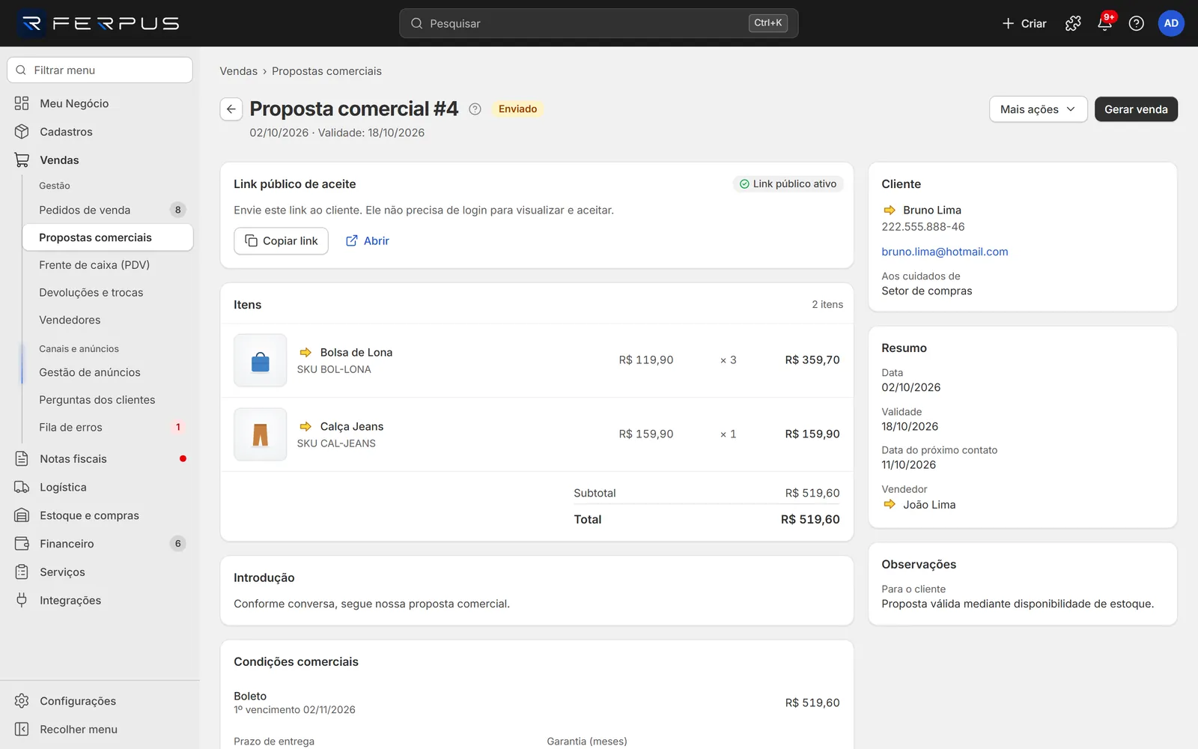The height and width of the screenshot is (749, 1198).
Task: Click the Bolsa de Lona thumbnail
Action: [260, 360]
